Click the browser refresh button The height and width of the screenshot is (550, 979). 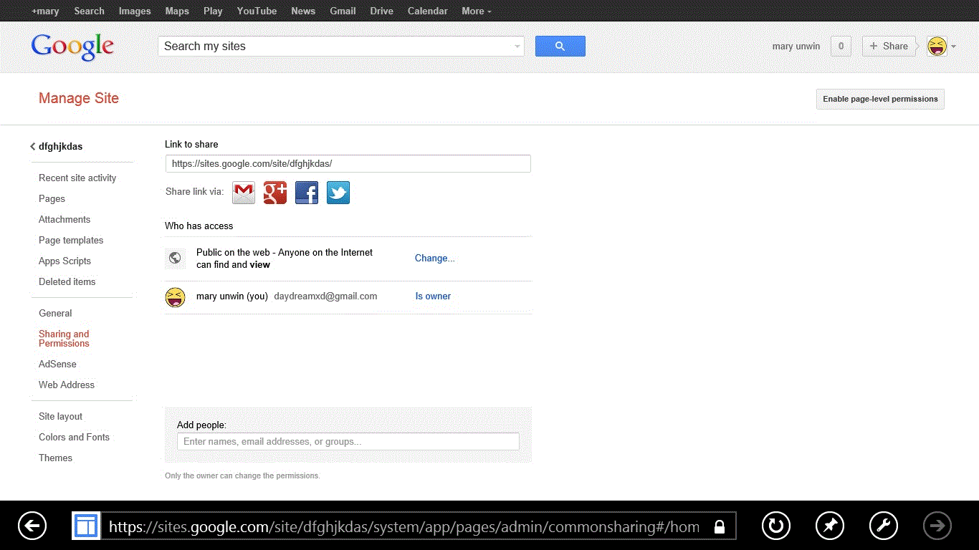click(775, 526)
